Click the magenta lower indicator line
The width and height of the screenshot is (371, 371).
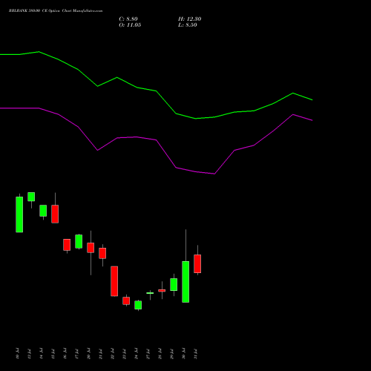(157, 140)
